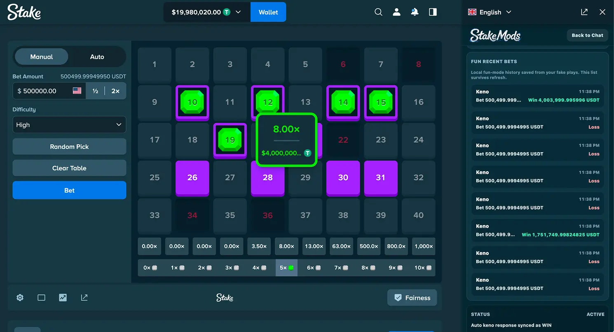Image resolution: width=614 pixels, height=332 pixels.
Task: Click the Stake logo in game footer
Action: click(x=225, y=297)
